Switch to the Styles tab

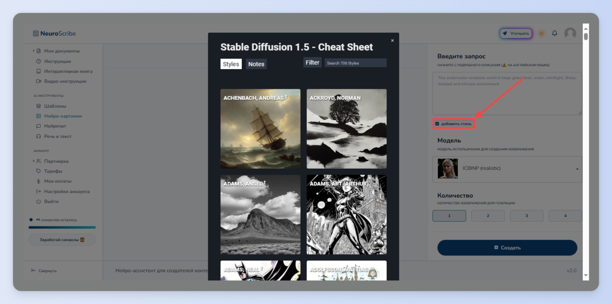(231, 64)
